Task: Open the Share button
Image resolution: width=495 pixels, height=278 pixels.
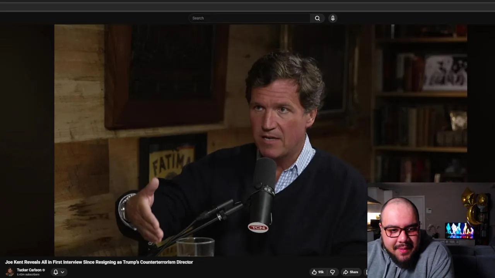Action: point(351,272)
